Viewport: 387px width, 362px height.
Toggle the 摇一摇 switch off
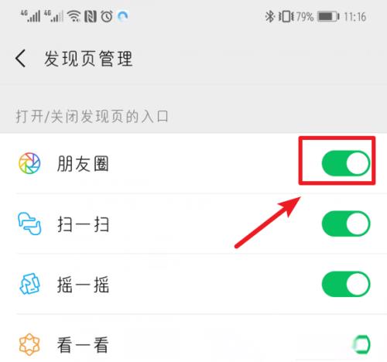(x=346, y=284)
